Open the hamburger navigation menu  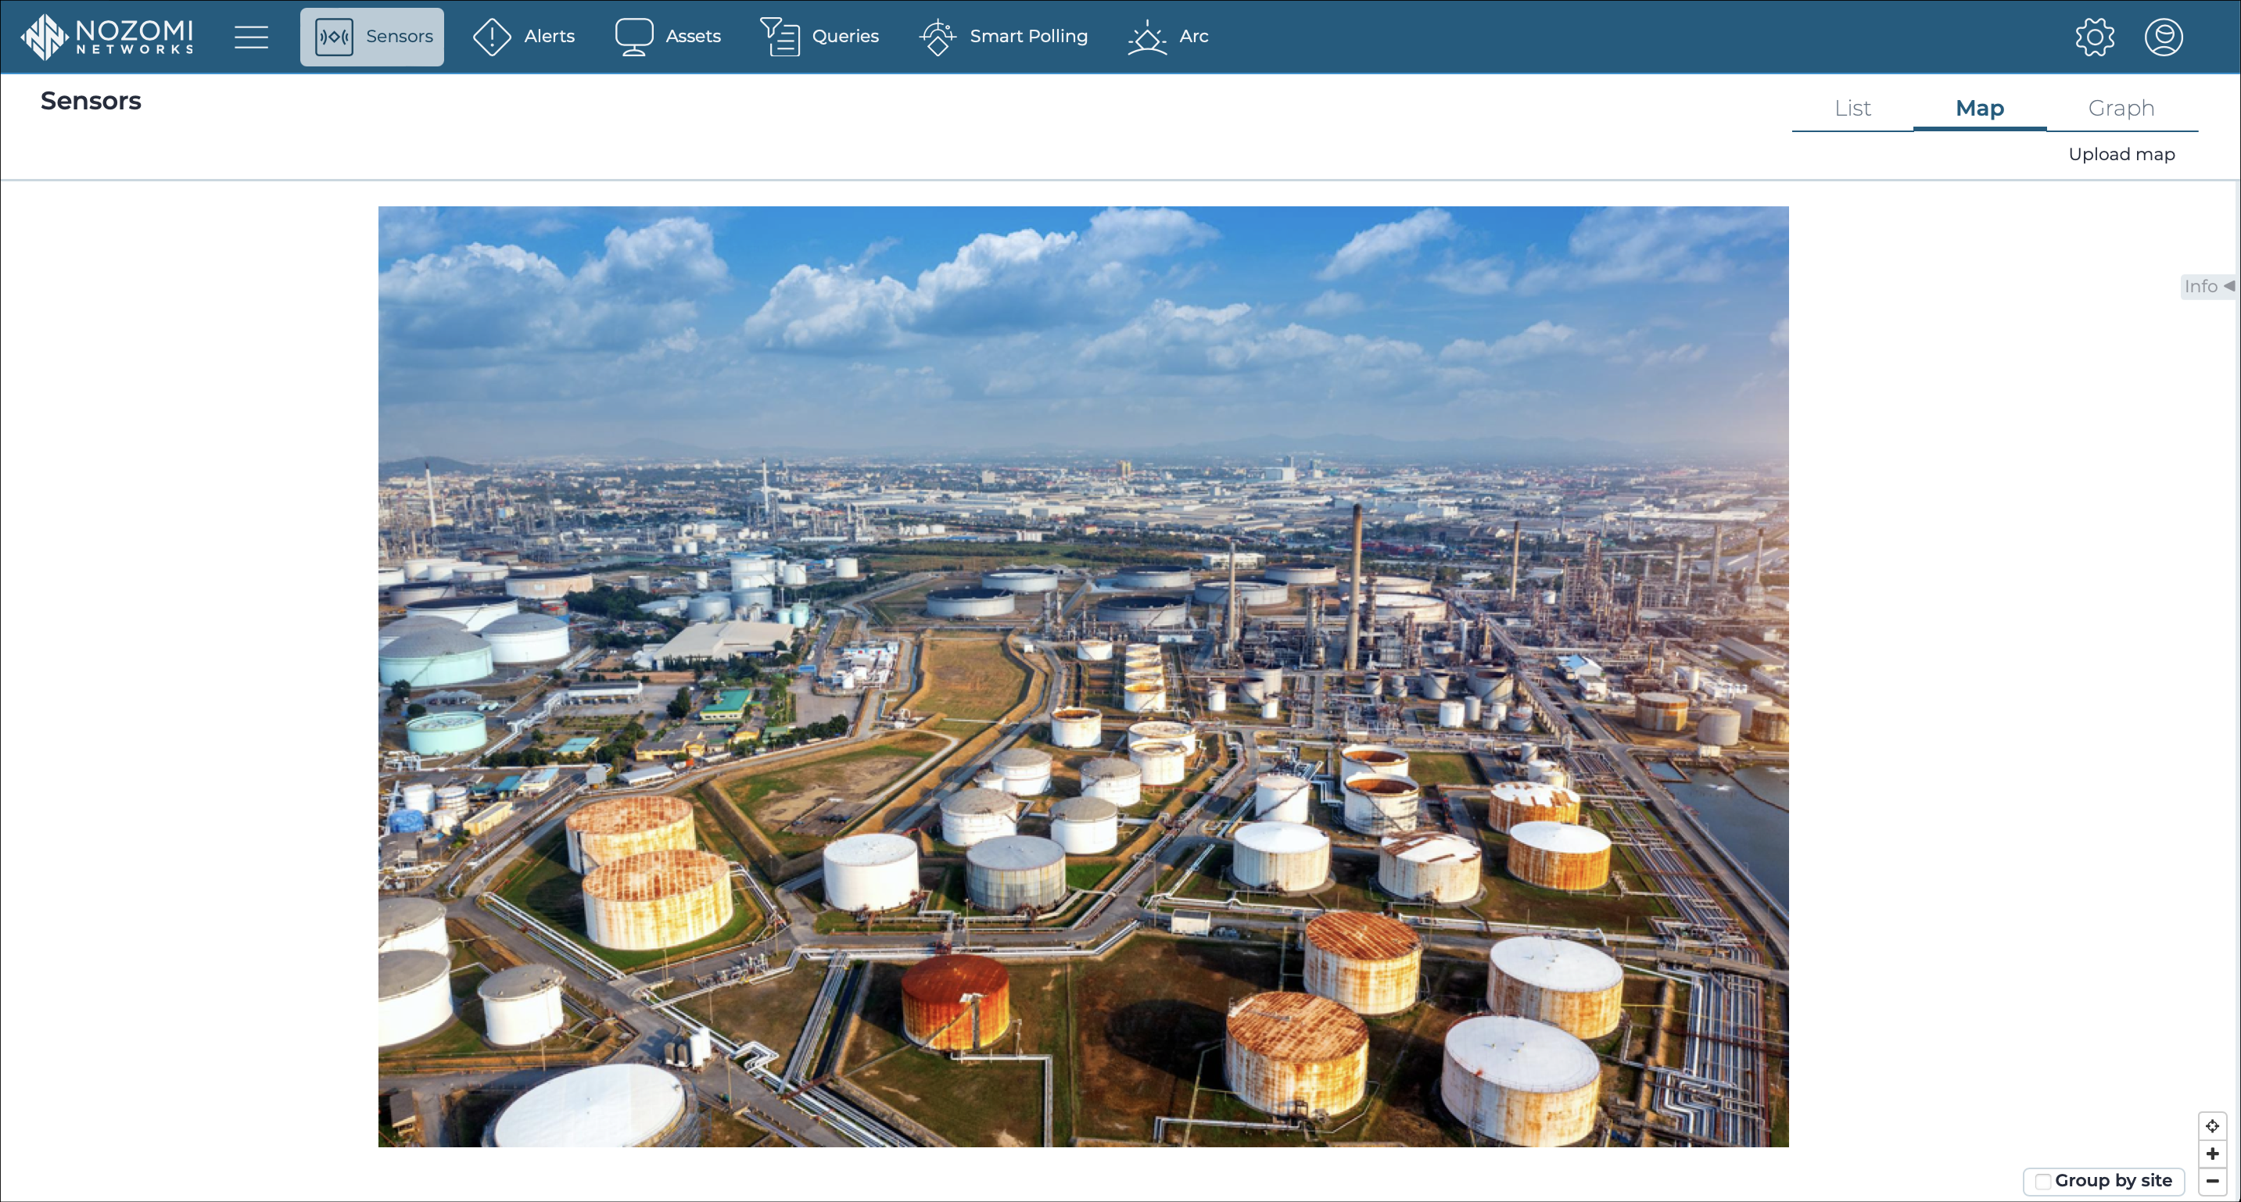(x=250, y=37)
